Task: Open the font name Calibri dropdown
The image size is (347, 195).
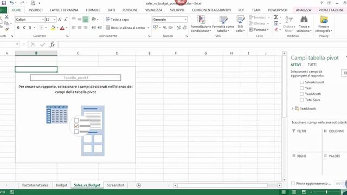Action: pos(43,19)
